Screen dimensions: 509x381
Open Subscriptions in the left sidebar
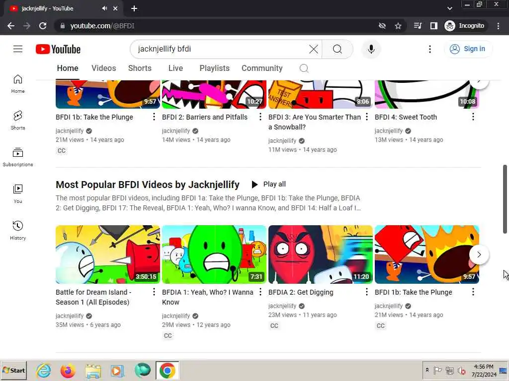(18, 157)
